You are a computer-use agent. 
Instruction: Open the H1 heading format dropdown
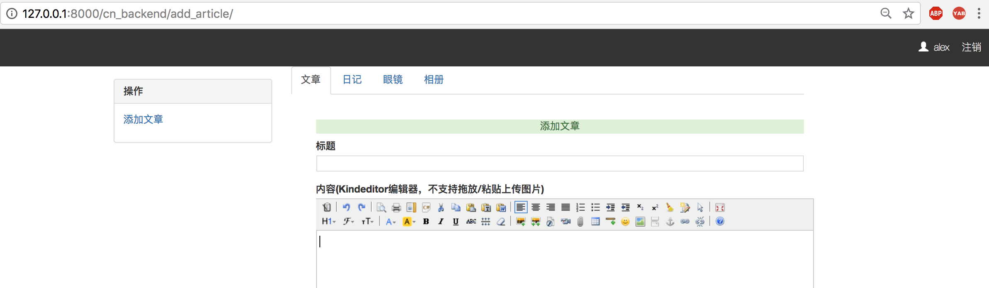pos(329,221)
